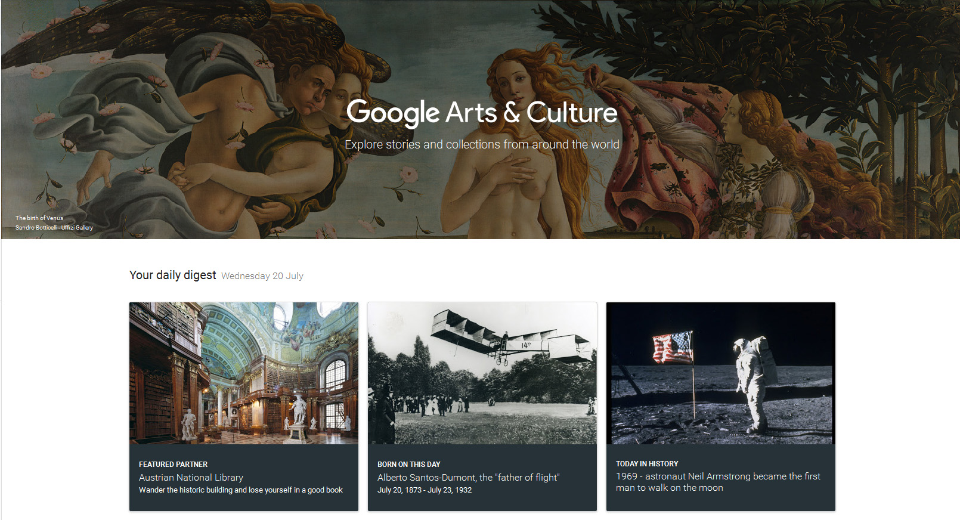Open the Alberto Santos-Dumont 'father of flight' title
Image resolution: width=960 pixels, height=520 pixels.
468,478
